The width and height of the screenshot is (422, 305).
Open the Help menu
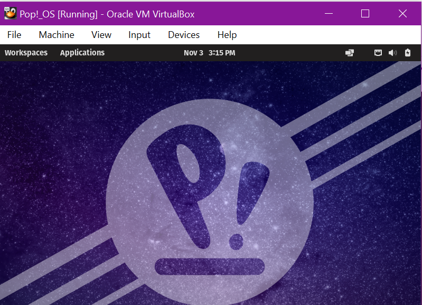click(227, 35)
